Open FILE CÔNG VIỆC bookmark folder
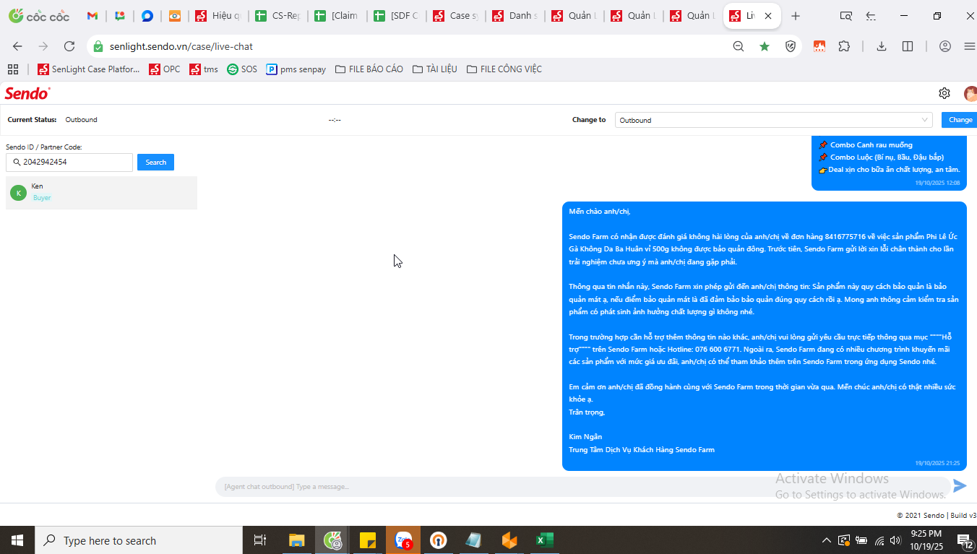 (504, 69)
